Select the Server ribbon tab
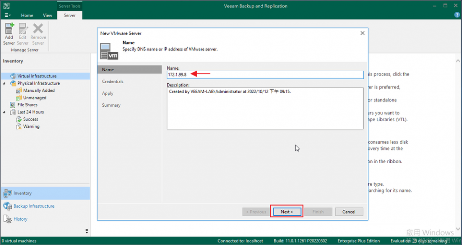 (x=70, y=15)
